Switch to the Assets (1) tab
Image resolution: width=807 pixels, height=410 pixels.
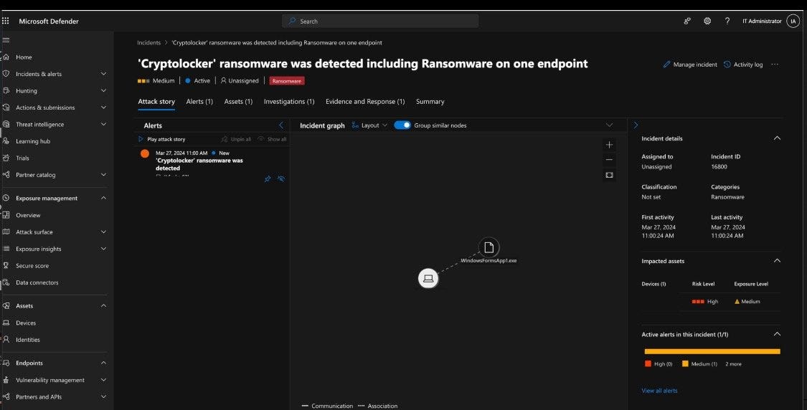coord(238,101)
